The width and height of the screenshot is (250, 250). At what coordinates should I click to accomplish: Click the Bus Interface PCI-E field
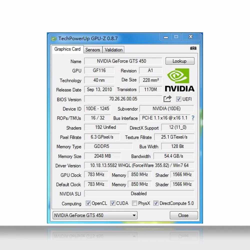pos(165,118)
